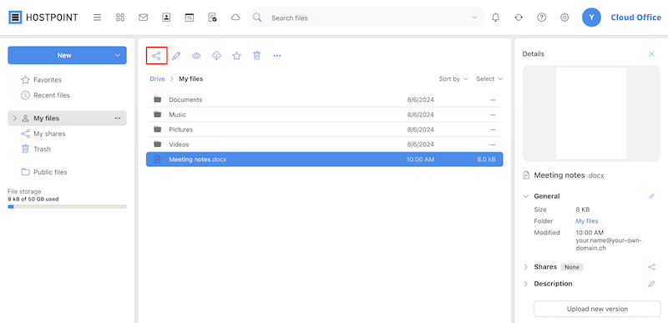This screenshot has width=668, height=323.
Task: Open the app launcher grid icon
Action: tap(120, 18)
